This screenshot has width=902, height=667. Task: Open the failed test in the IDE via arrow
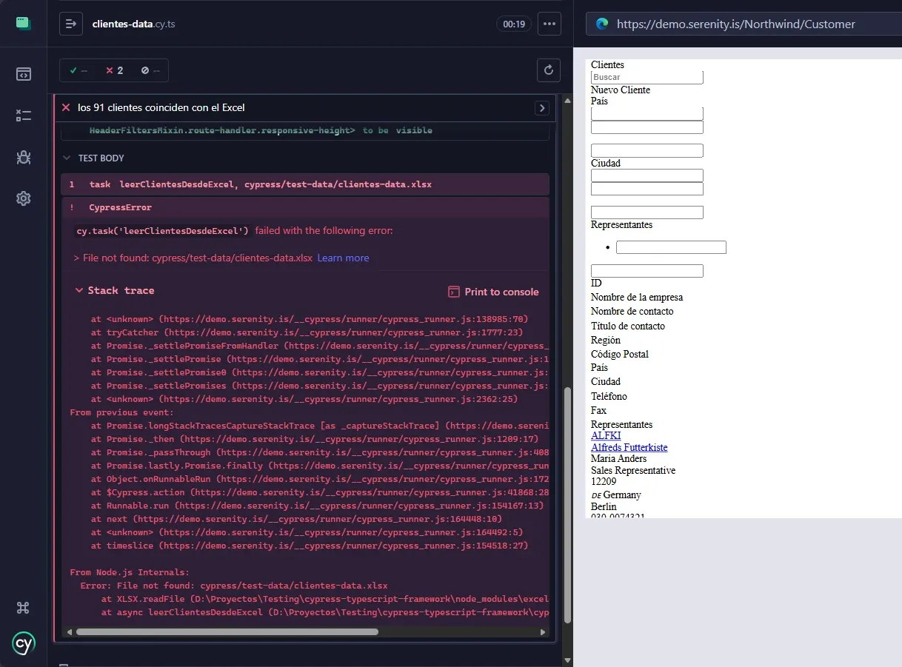point(542,108)
